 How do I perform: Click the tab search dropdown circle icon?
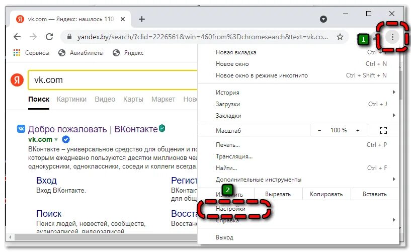coord(323,19)
